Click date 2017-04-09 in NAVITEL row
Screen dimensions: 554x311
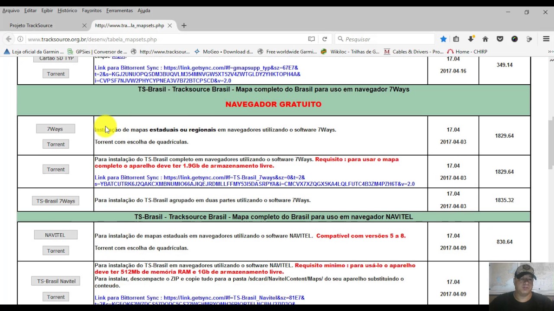click(x=453, y=248)
